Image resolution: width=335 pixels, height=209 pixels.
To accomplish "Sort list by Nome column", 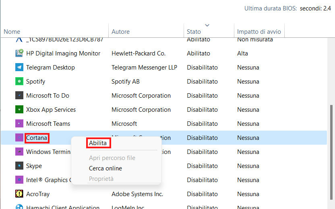I will pyautogui.click(x=12, y=32).
